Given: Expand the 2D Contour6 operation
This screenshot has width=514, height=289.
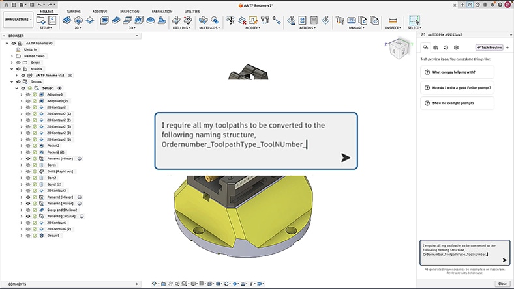Looking at the screenshot, I should pos(22,223).
